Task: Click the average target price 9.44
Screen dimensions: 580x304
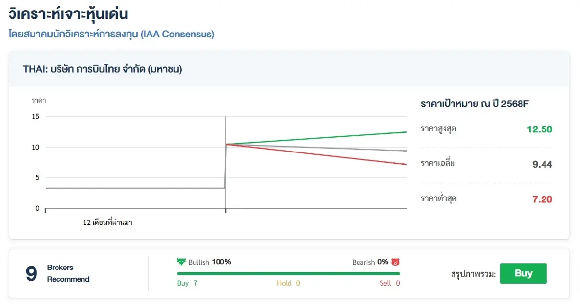Action: click(542, 164)
